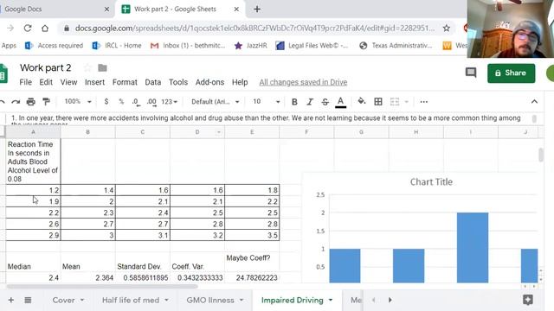Open the JazzHR bookmark
Viewport: 554px width, 311px height.
tap(250, 46)
